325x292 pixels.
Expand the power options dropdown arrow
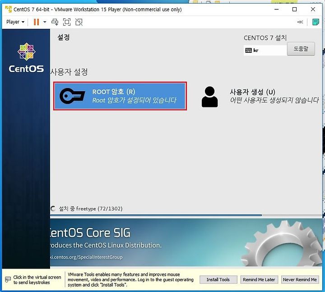pyautogui.click(x=45, y=22)
